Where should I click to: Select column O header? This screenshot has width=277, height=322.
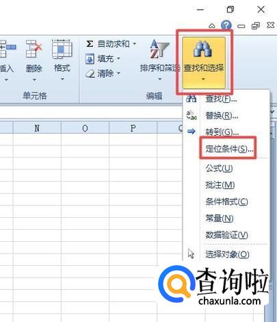pyautogui.click(x=85, y=128)
